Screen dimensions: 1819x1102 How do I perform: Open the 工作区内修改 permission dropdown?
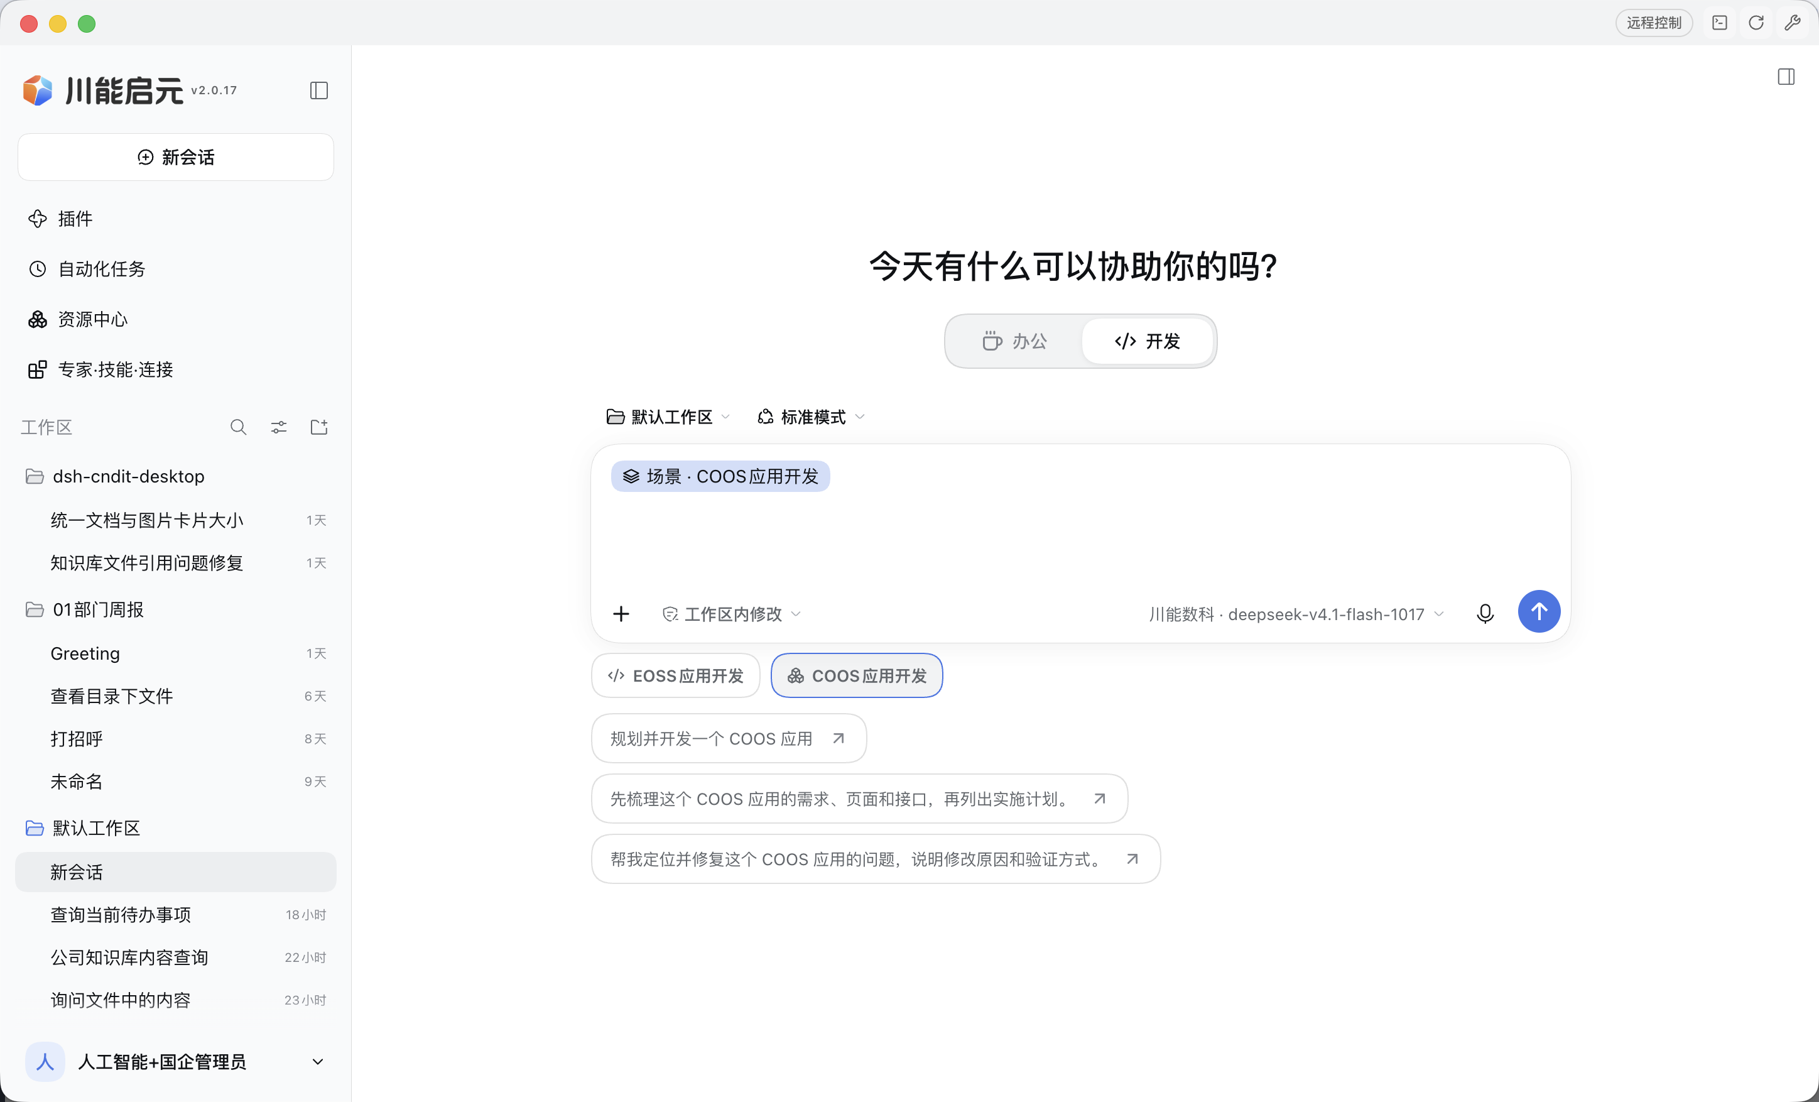click(x=732, y=614)
